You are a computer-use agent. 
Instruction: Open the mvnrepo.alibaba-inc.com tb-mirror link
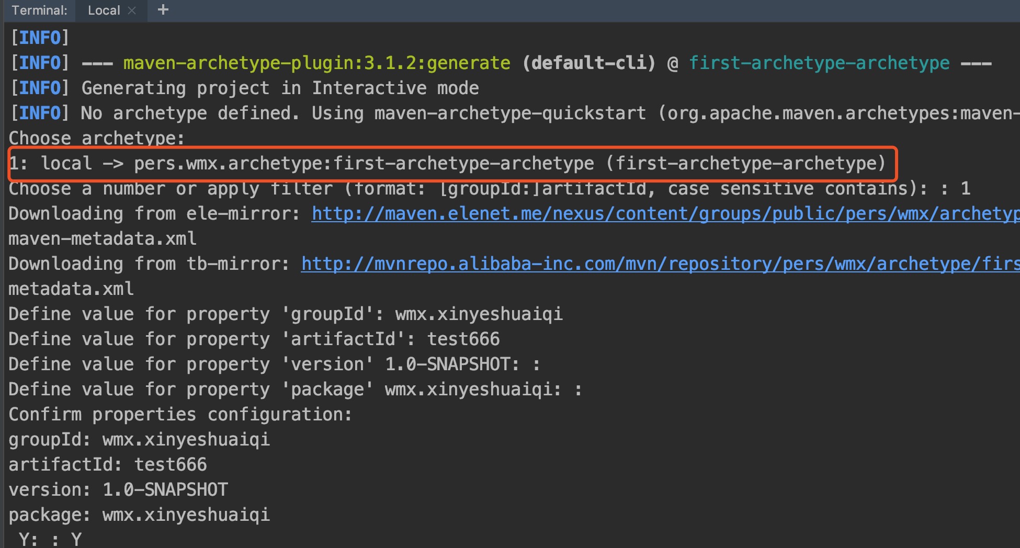point(659,264)
